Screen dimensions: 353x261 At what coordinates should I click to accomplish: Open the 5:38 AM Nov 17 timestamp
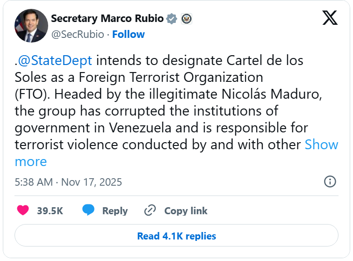(68, 182)
